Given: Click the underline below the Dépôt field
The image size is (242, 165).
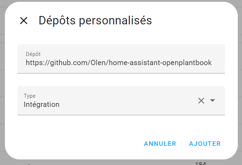Looking at the screenshot, I should (121, 73).
